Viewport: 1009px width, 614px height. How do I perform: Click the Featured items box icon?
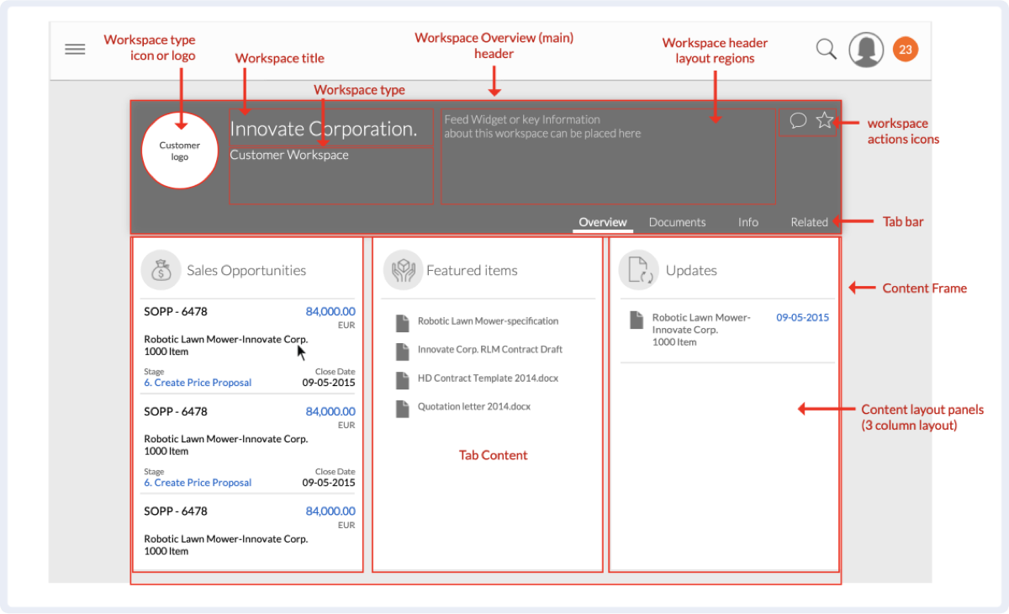click(x=403, y=270)
